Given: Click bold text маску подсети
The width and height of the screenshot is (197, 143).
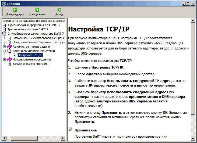Looking at the screenshot, I should (x=119, y=85).
